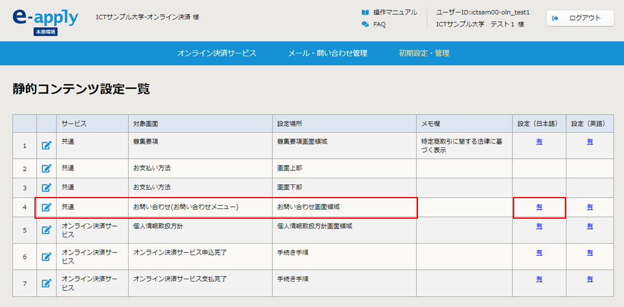This screenshot has height=307, width=624.
Task: Click the edit icon in row 1
Action: (x=47, y=146)
